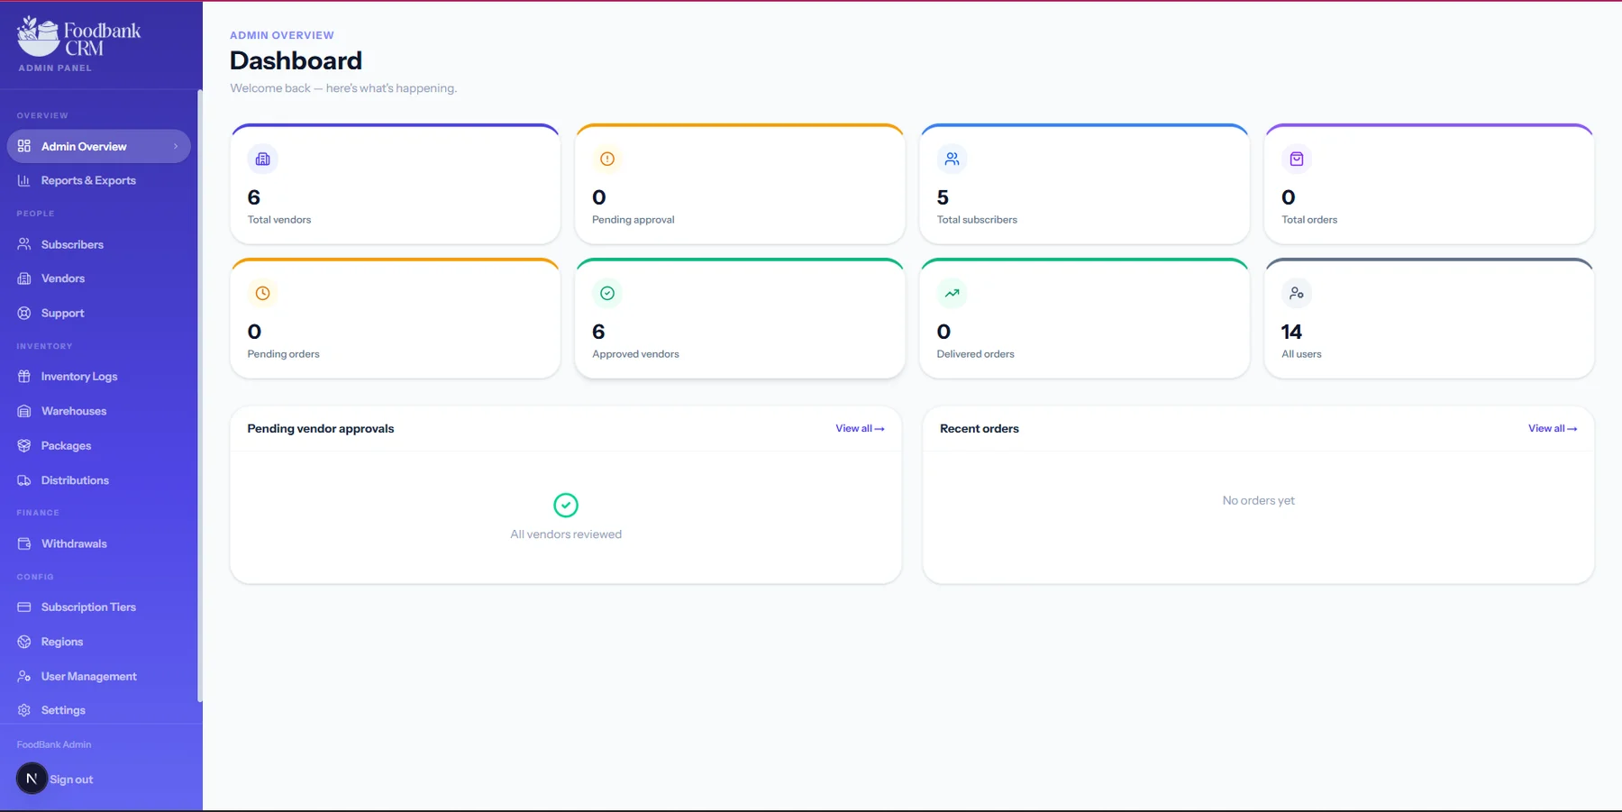This screenshot has height=812, width=1622.
Task: Sign out of the admin panel
Action: click(71, 780)
